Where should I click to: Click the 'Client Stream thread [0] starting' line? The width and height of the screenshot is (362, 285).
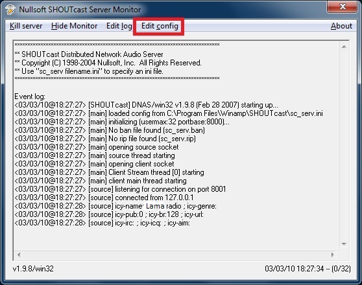point(109,172)
